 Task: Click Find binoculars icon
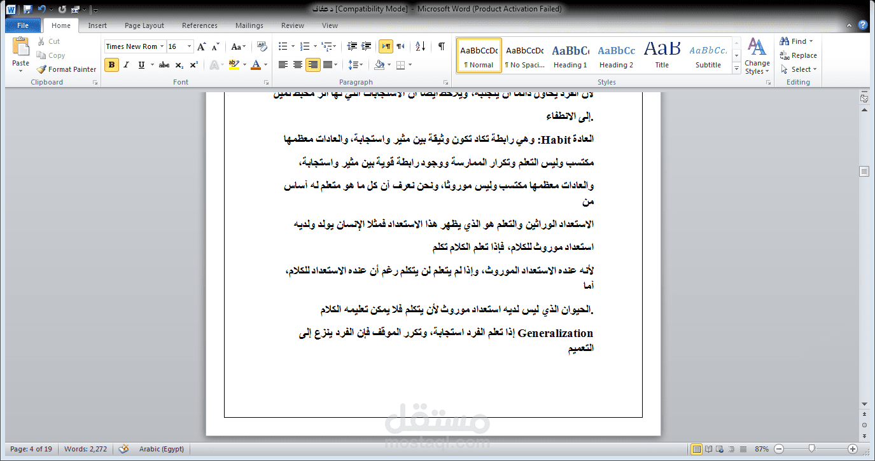pos(785,41)
